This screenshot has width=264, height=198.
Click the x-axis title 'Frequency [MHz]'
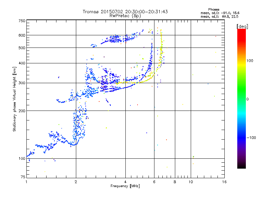point(125,186)
